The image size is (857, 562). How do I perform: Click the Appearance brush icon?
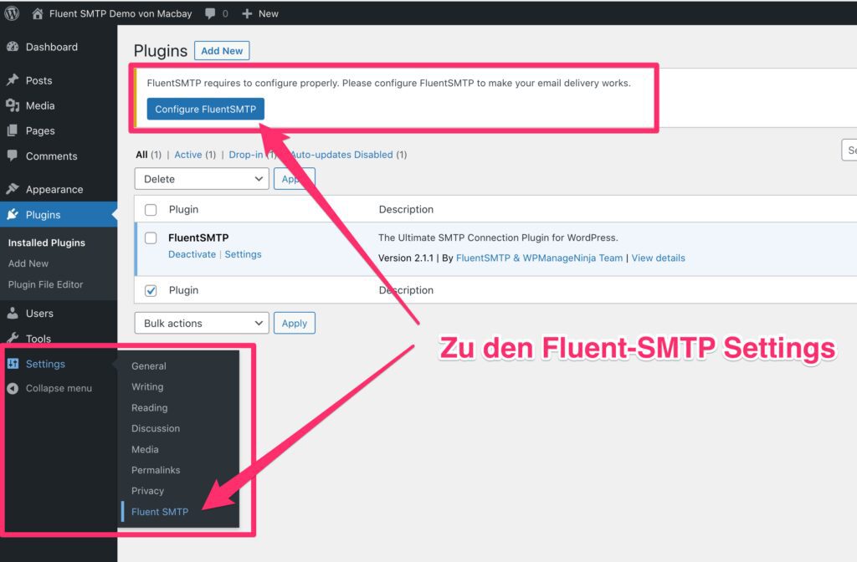[13, 189]
